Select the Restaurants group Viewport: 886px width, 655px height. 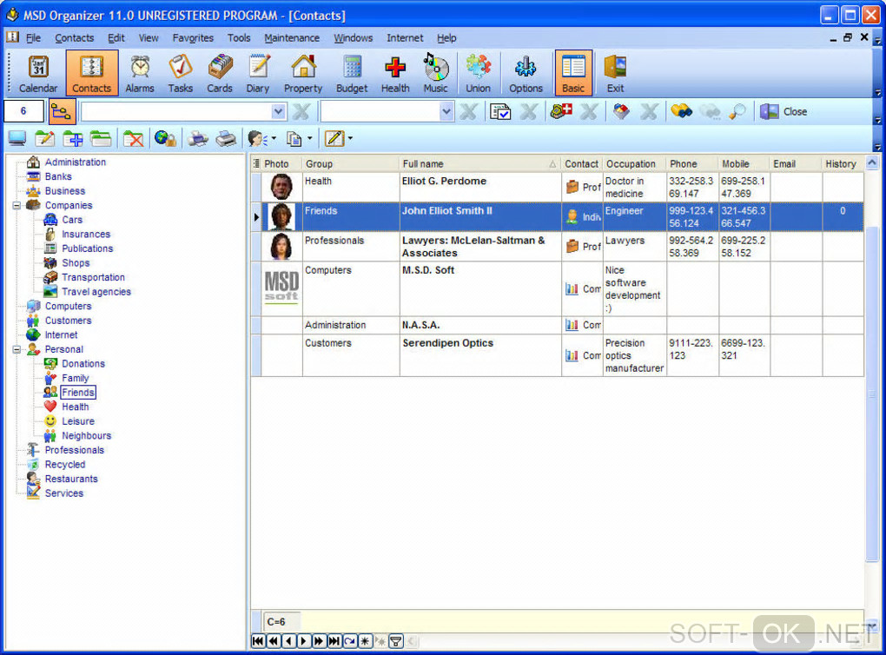[71, 479]
